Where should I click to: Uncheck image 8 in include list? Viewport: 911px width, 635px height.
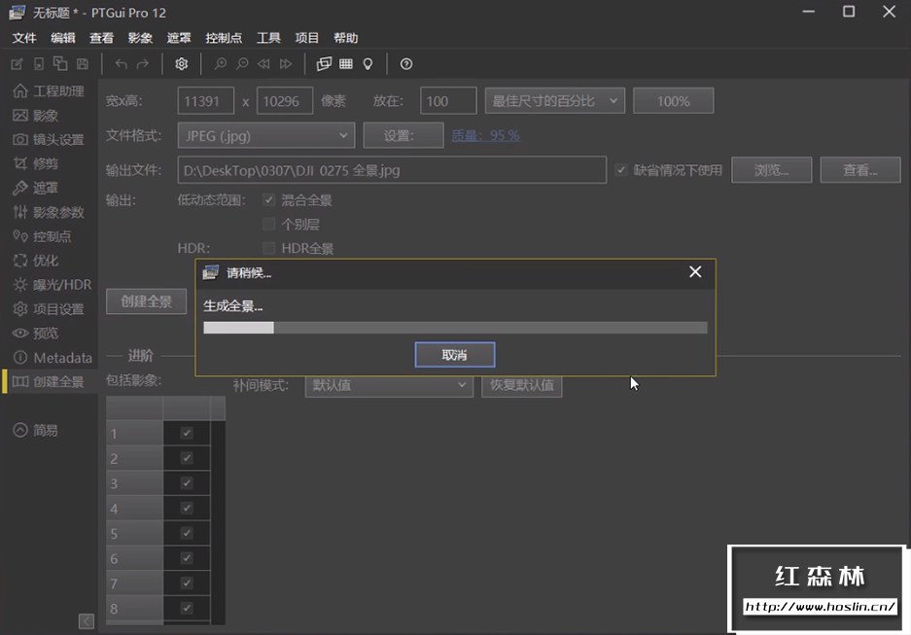point(187,608)
